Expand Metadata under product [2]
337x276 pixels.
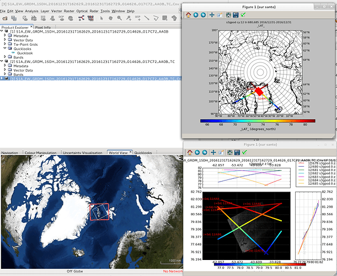[x=5, y=66]
